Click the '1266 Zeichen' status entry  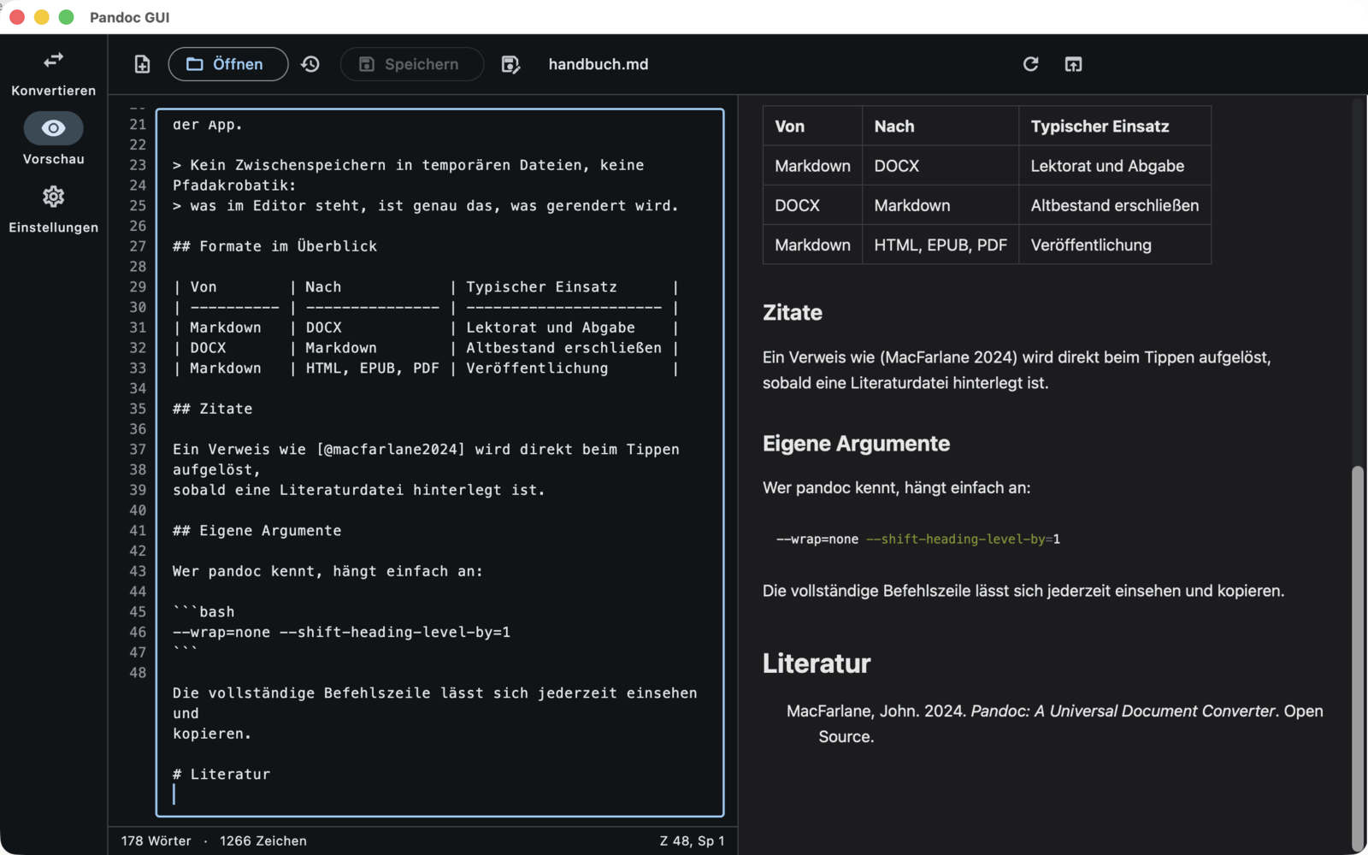pos(263,841)
